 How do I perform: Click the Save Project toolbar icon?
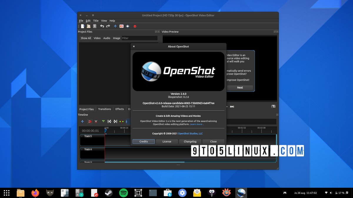[x=95, y=26]
